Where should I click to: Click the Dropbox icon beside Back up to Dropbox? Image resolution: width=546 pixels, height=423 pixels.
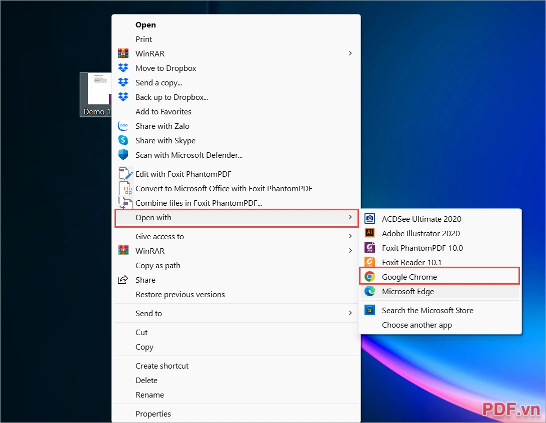123,97
